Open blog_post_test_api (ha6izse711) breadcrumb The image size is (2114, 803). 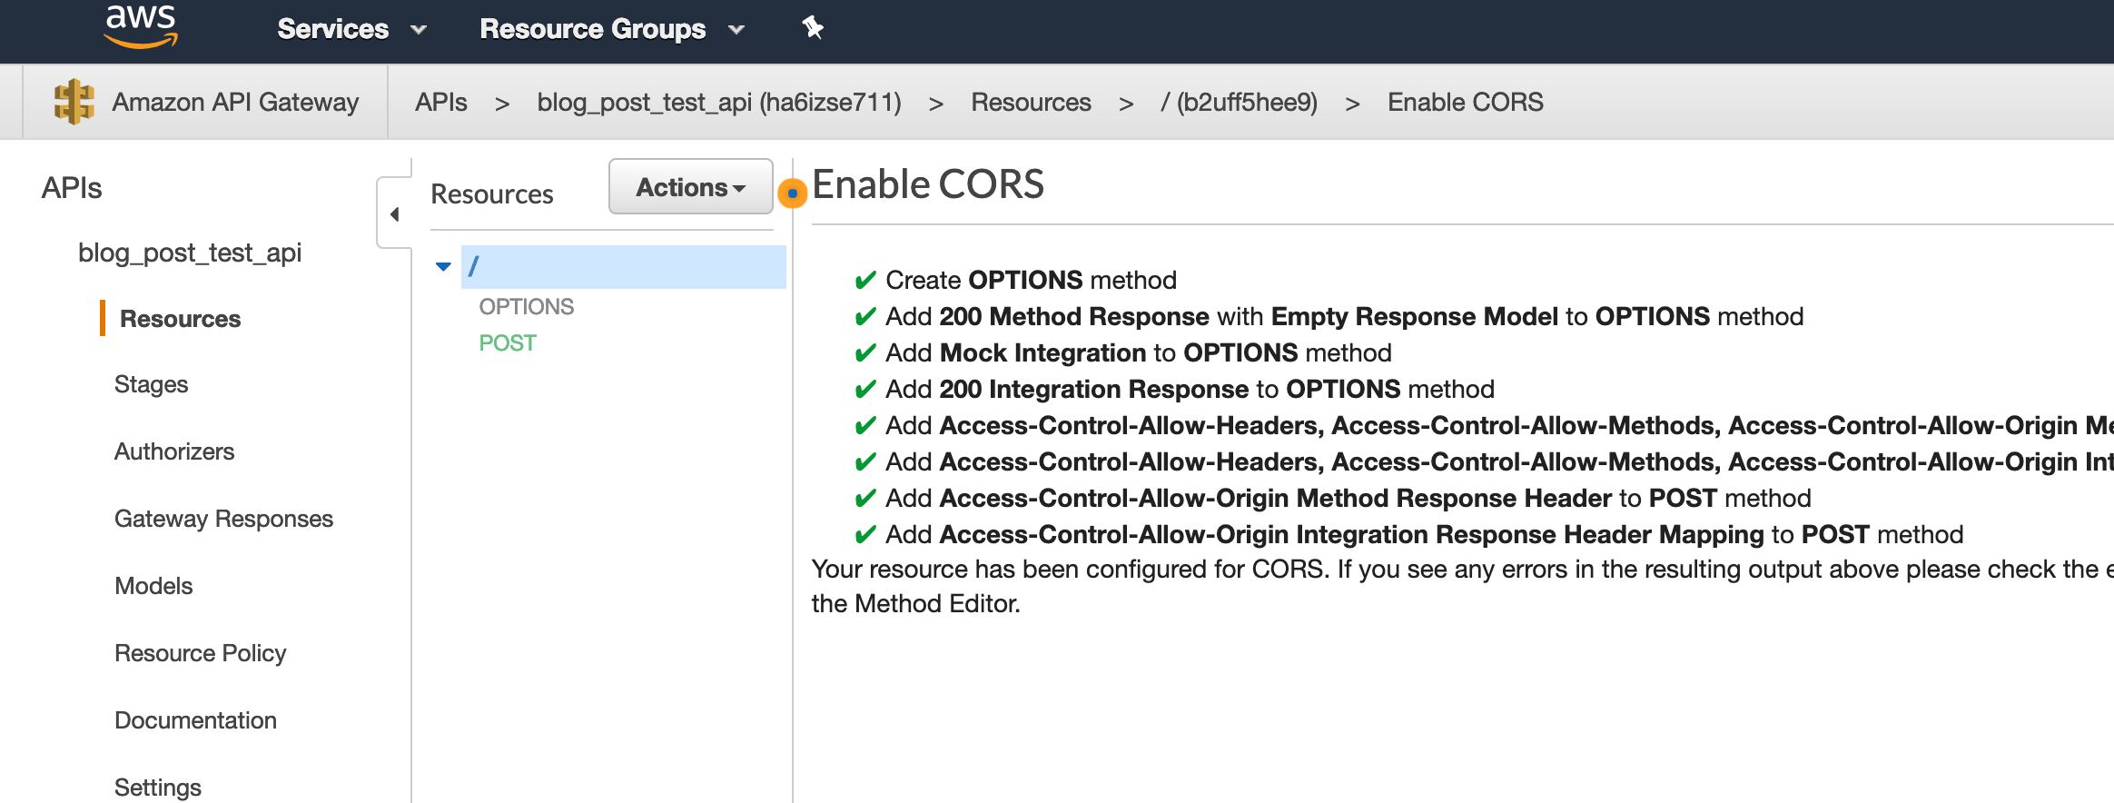tap(719, 102)
